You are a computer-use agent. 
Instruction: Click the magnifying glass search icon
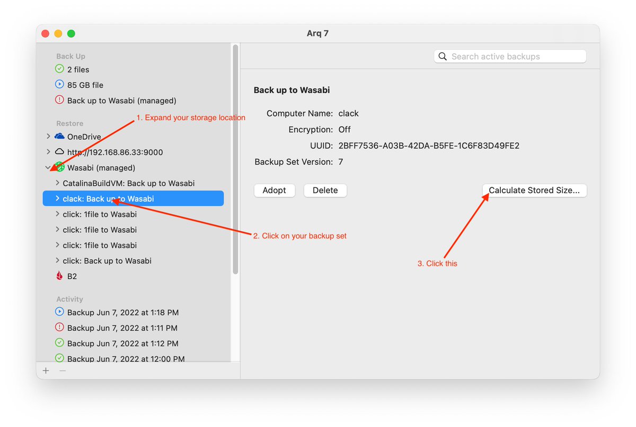443,57
